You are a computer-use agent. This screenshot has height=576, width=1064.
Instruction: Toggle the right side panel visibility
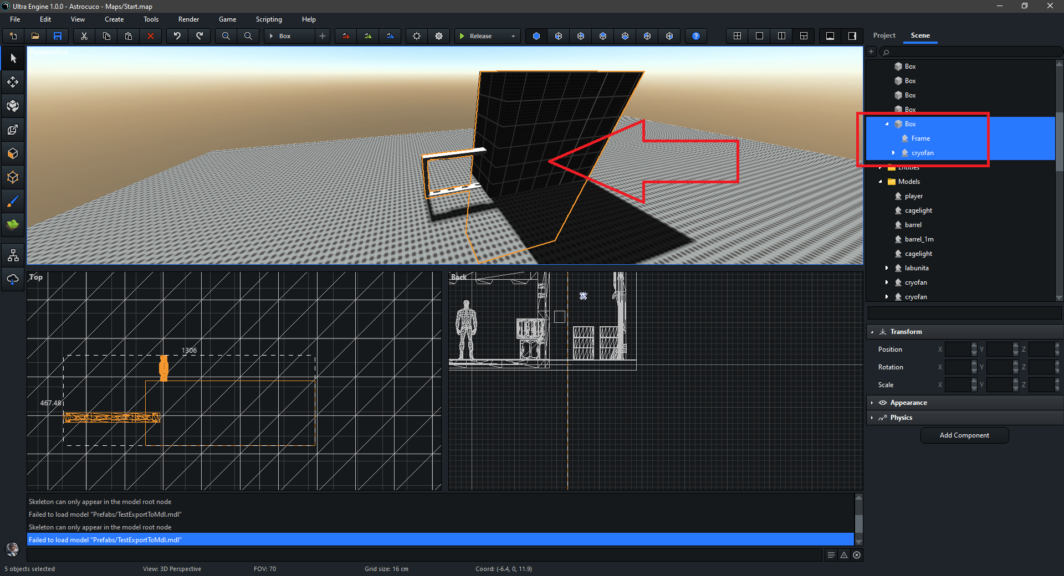pos(852,36)
